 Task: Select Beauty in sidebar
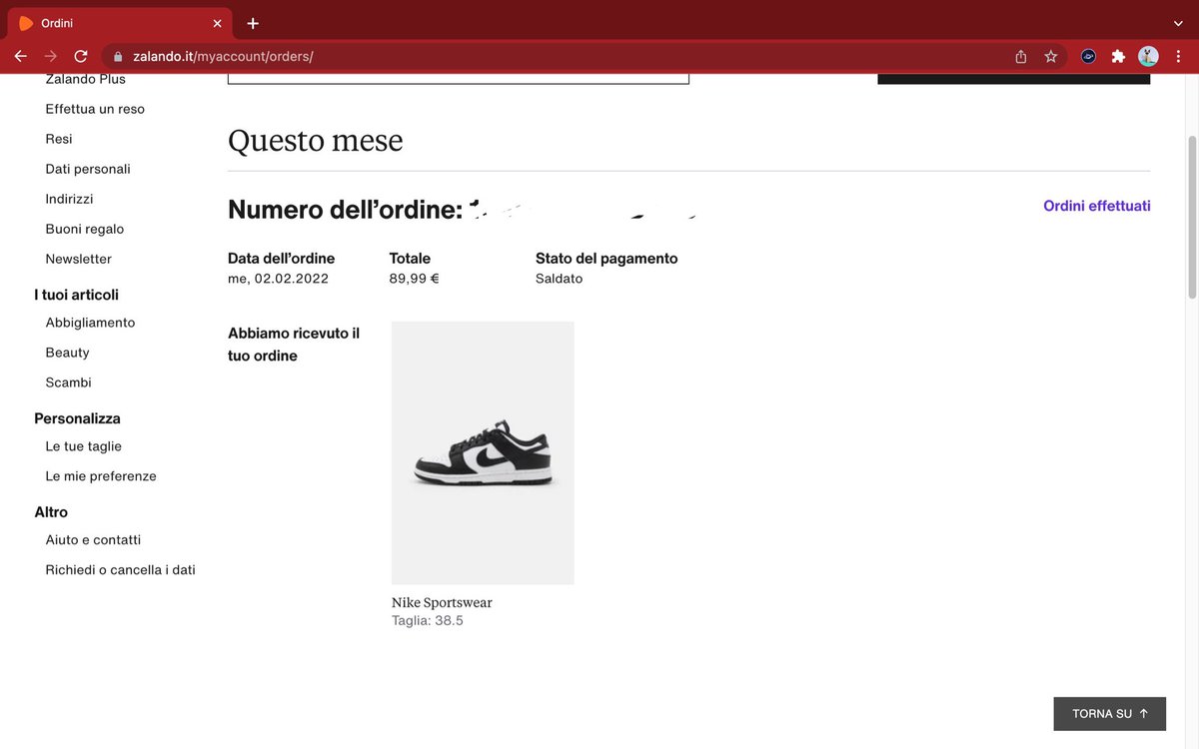click(x=68, y=353)
